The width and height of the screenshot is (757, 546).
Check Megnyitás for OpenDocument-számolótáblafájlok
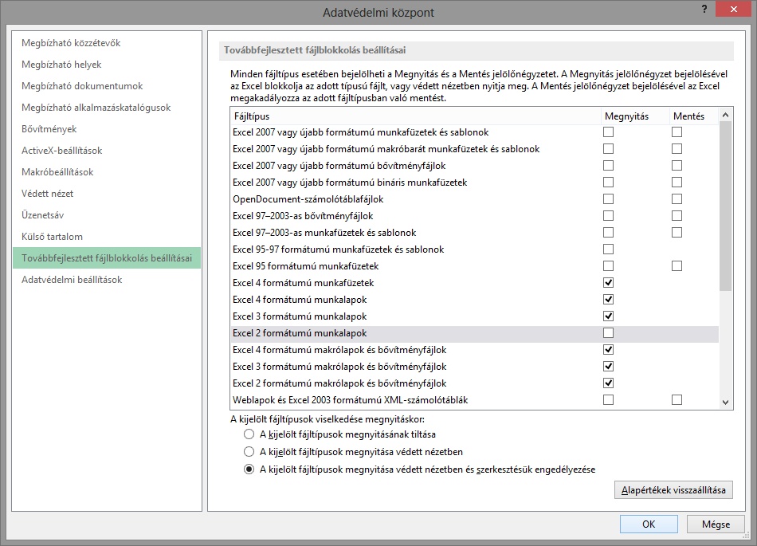point(608,199)
